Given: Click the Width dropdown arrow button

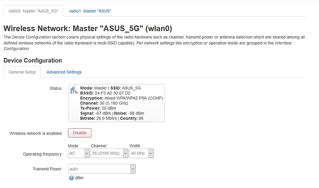Looking at the screenshot, I should [x=151, y=153].
